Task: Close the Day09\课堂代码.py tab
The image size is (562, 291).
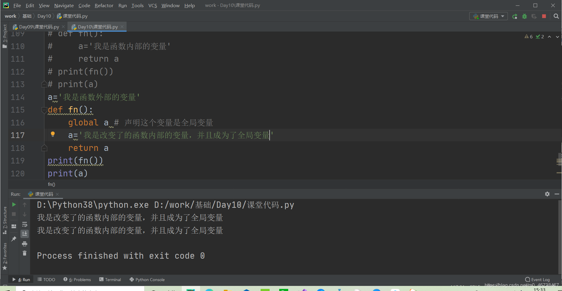Action: (x=63, y=27)
